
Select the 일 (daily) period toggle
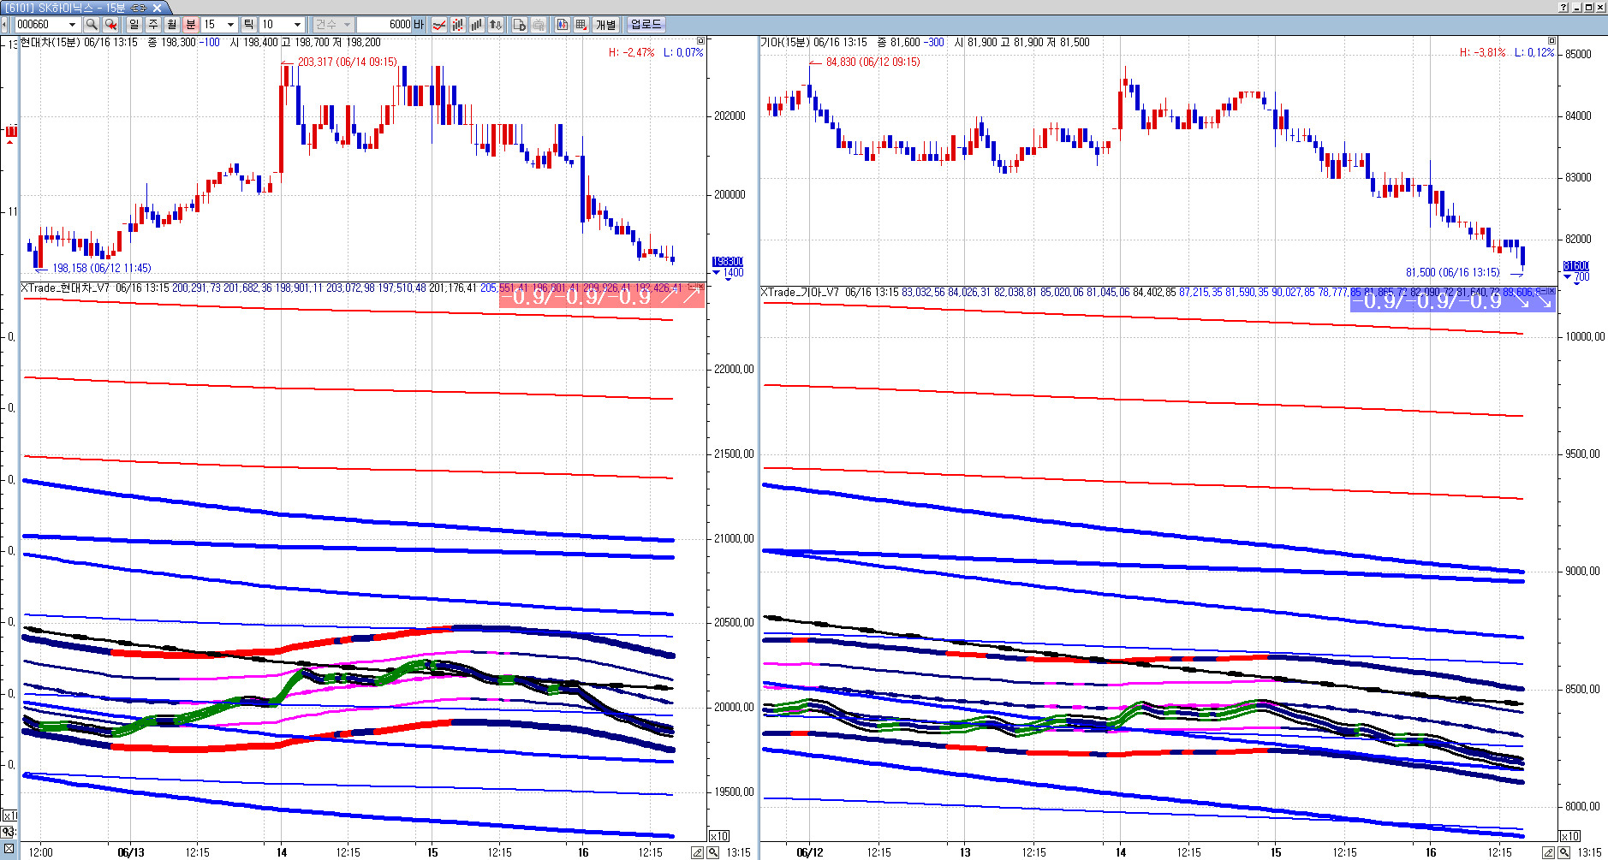pos(134,25)
